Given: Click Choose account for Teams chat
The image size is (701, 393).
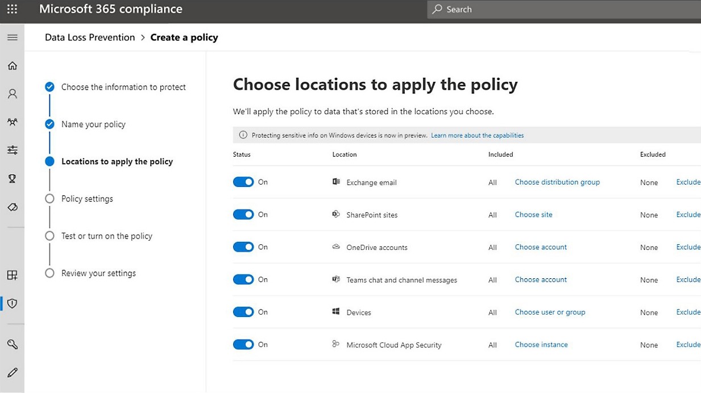Looking at the screenshot, I should point(541,279).
